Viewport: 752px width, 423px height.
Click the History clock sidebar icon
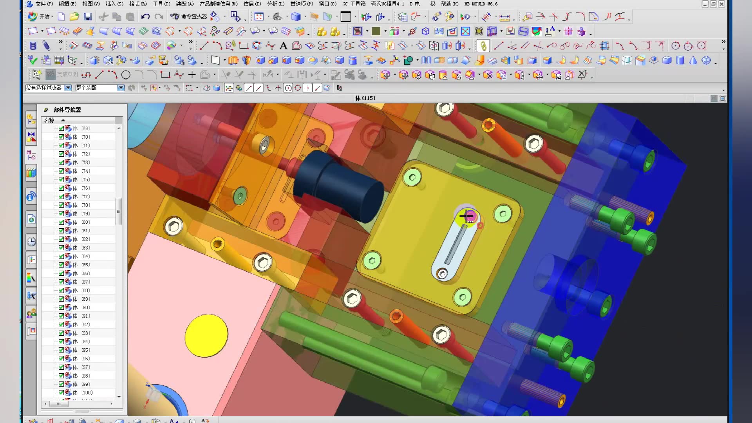(31, 242)
